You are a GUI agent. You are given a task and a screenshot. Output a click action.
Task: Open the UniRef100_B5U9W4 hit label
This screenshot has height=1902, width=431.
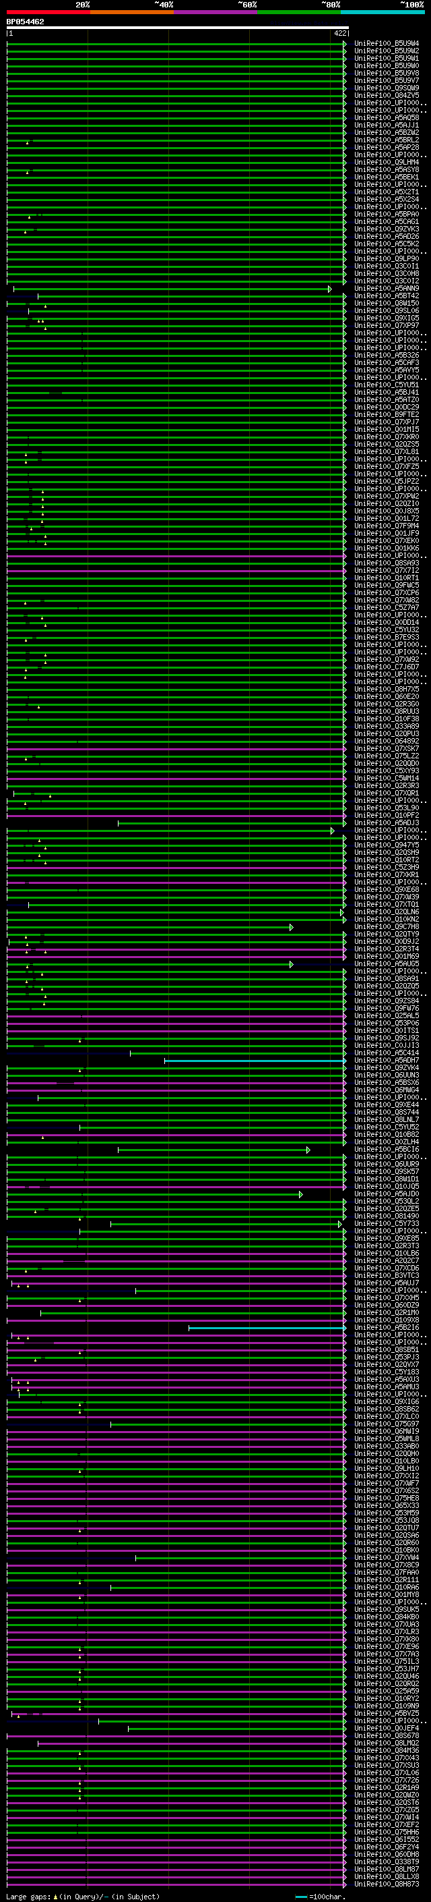point(387,44)
